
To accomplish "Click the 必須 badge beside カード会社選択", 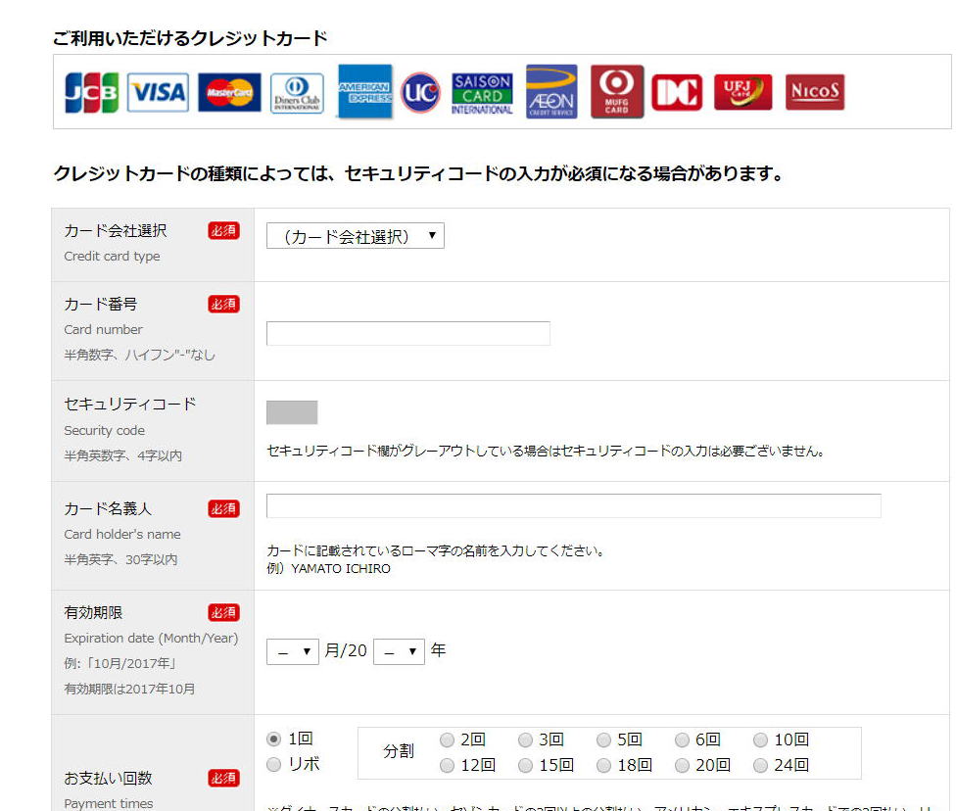I will tap(223, 230).
